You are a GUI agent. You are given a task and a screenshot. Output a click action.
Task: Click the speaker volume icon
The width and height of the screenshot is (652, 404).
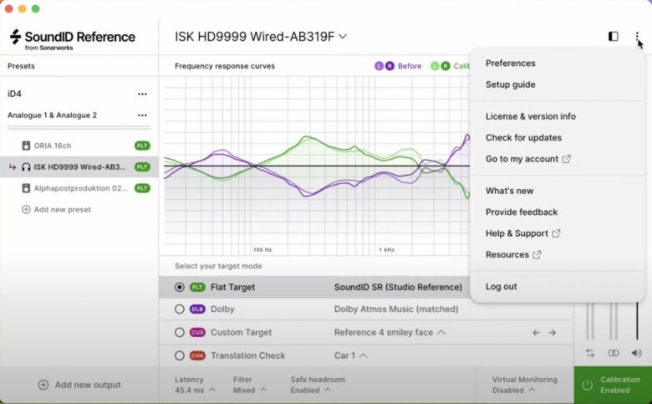(636, 353)
